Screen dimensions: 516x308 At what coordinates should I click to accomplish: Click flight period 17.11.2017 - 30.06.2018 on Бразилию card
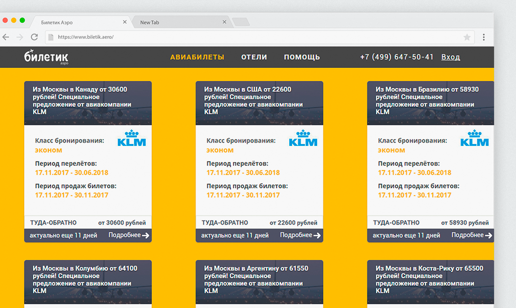click(x=414, y=172)
